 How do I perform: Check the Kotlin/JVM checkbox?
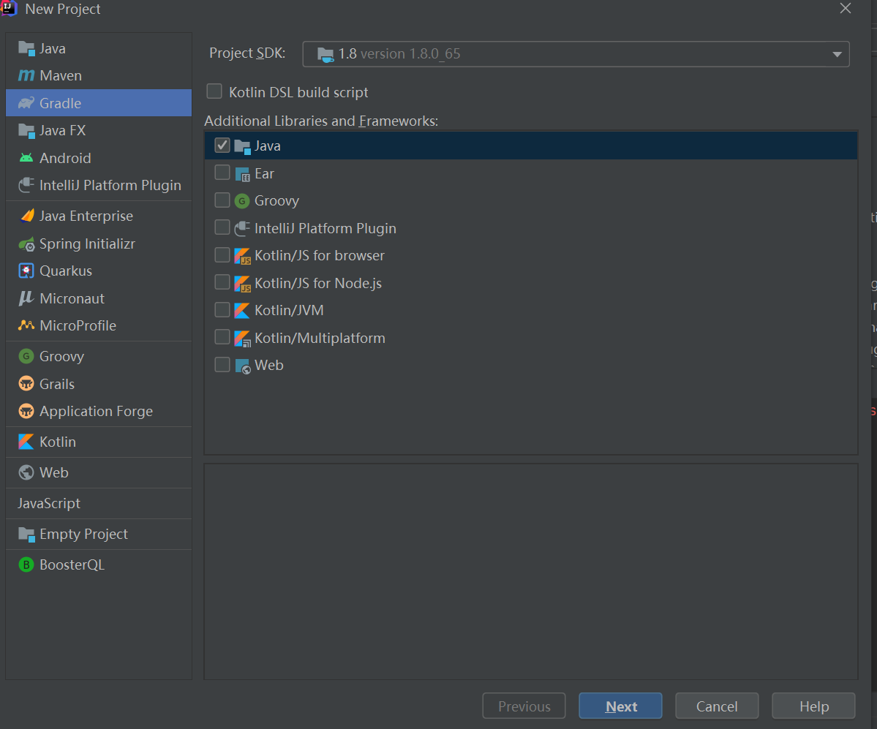[x=222, y=310]
